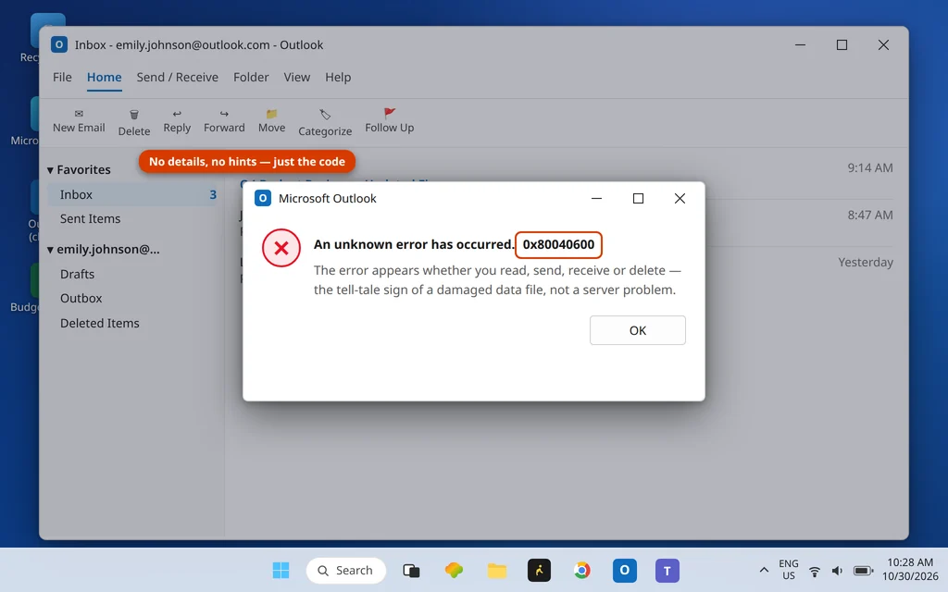This screenshot has height=592, width=948.
Task: Close the main Outlook Inbox window
Action: click(883, 44)
